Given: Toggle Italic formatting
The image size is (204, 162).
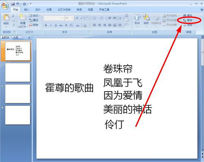Looking at the screenshot, I should (51, 25).
